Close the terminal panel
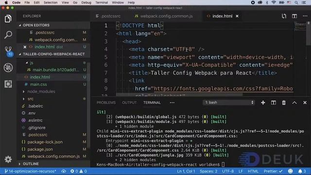The image size is (311, 175). [305, 103]
